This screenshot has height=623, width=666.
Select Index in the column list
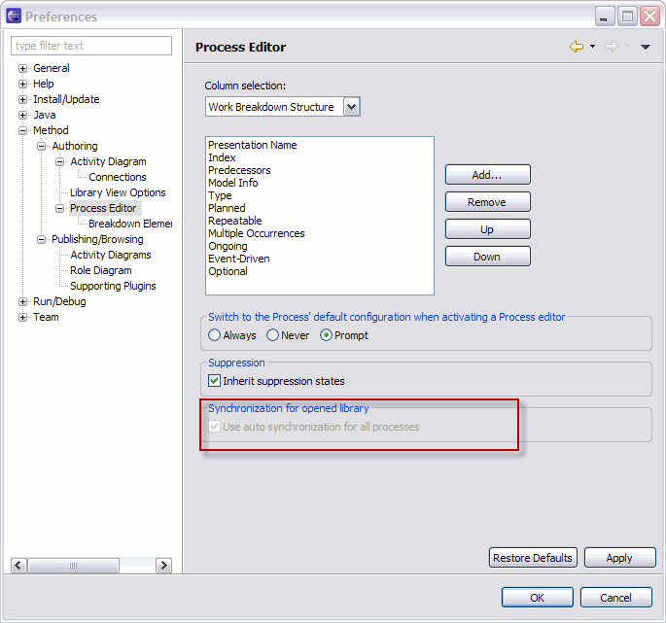click(222, 157)
